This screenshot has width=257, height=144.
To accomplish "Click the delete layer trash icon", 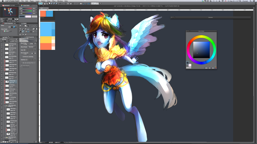I will point(17,142).
